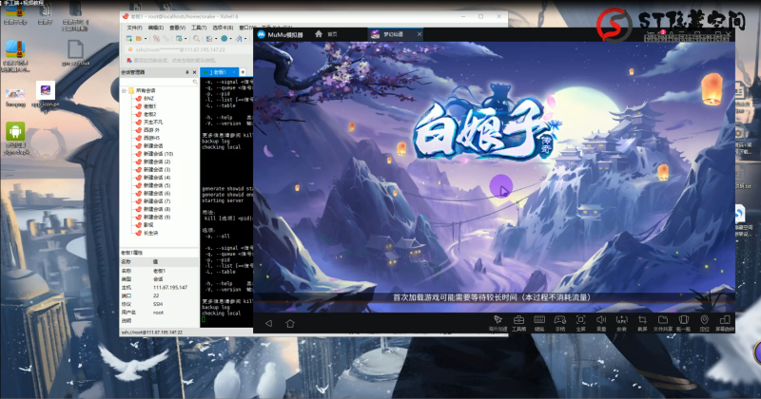This screenshot has height=399, width=761.
Task: Click the Xshell toolbar search magnifier icon
Action: click(196, 38)
